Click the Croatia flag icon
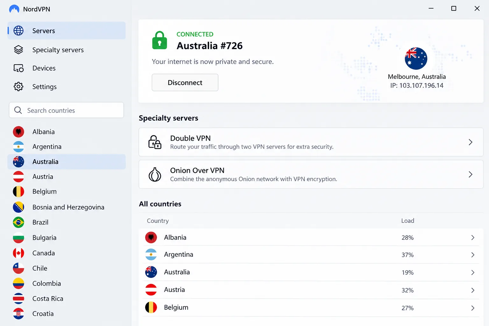The height and width of the screenshot is (326, 489). tap(18, 314)
